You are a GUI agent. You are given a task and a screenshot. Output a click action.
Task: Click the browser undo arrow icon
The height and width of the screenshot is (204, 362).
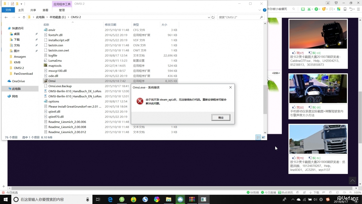[351, 9]
